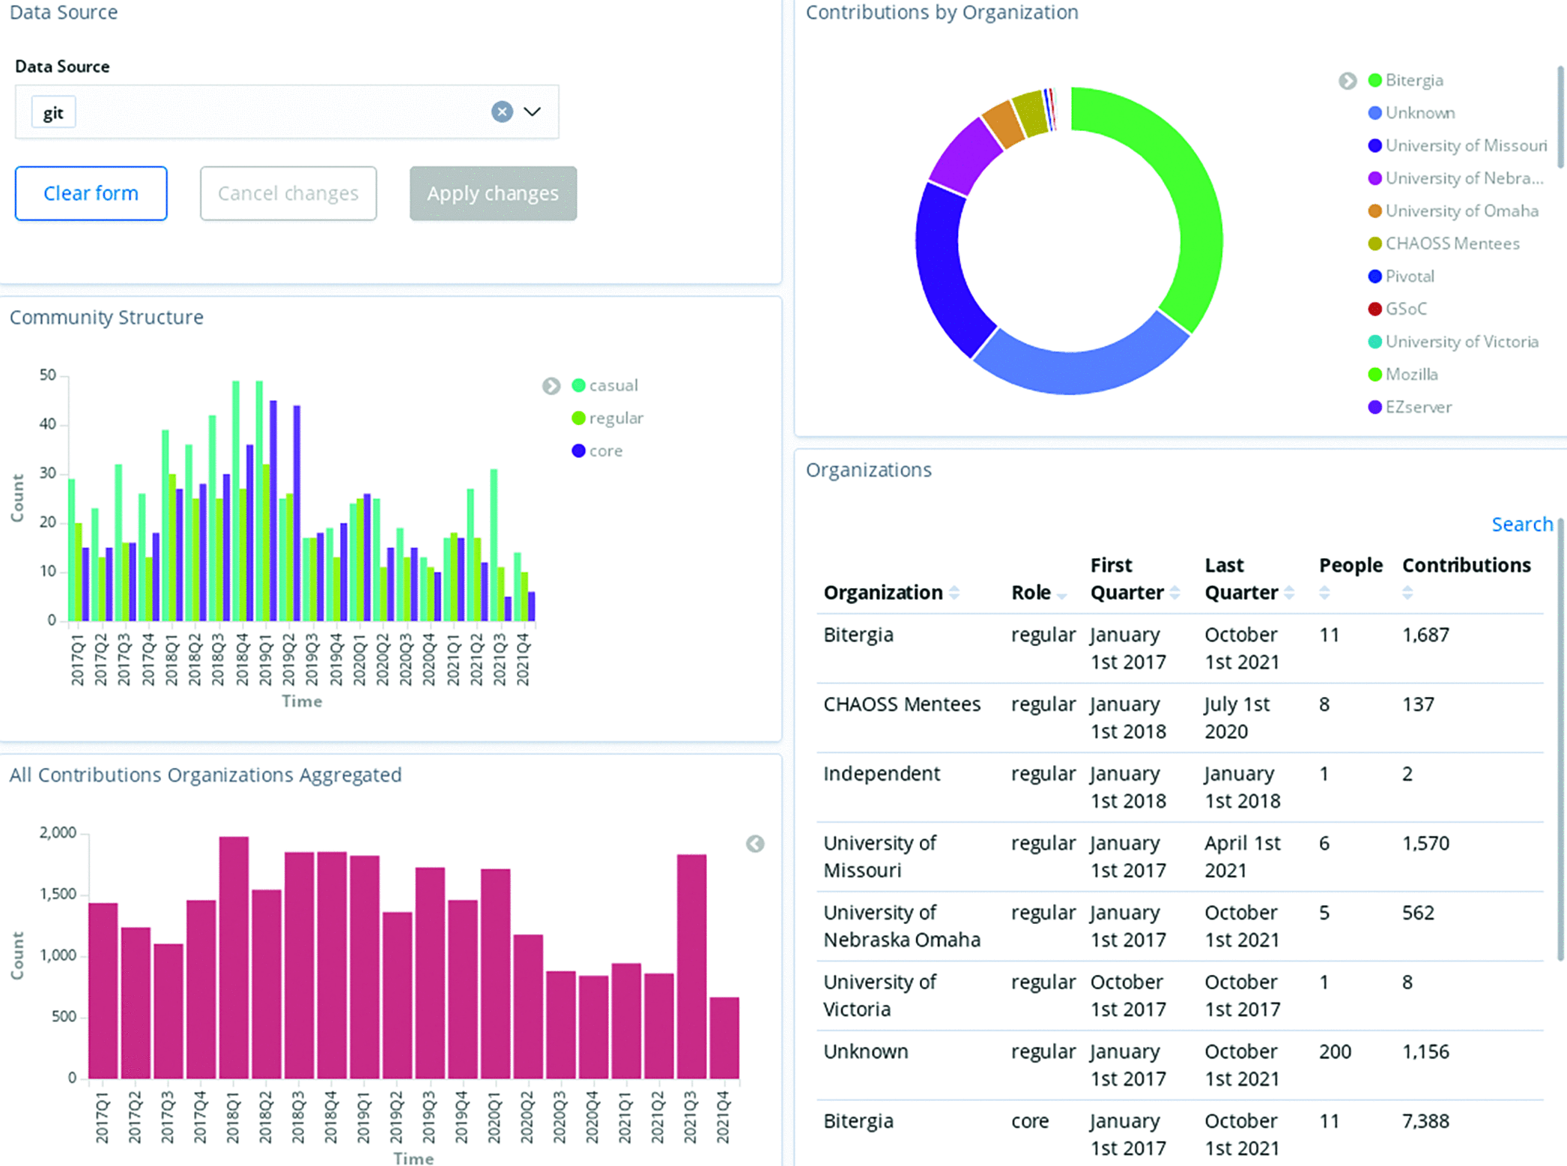Image resolution: width=1567 pixels, height=1166 pixels.
Task: Click the 1,687 contributions value
Action: (x=1425, y=635)
